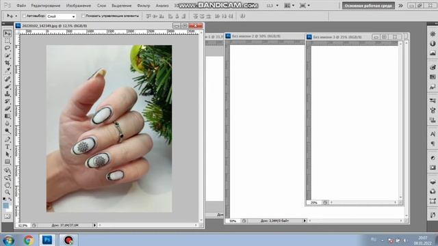Open the Файл menu
Image resolution: width=438 pixels, height=246 pixels.
click(21, 5)
